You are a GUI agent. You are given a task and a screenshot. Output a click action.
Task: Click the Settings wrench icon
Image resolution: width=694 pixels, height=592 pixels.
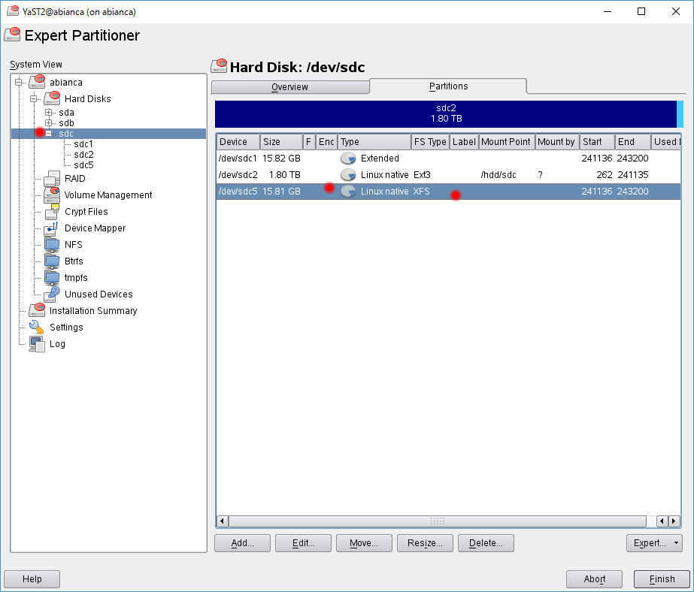tap(37, 327)
